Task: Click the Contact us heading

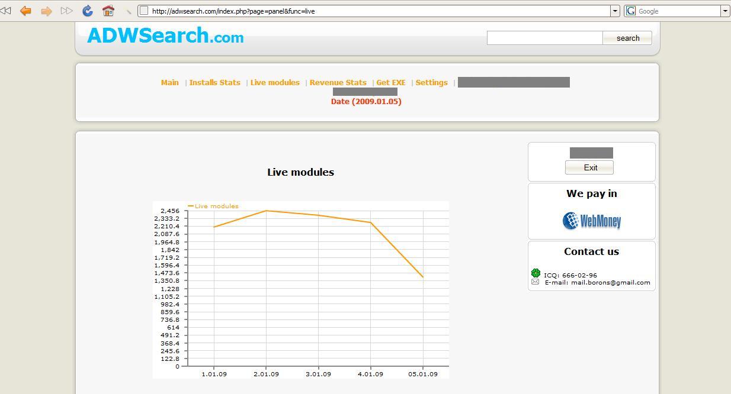Action: tap(591, 251)
